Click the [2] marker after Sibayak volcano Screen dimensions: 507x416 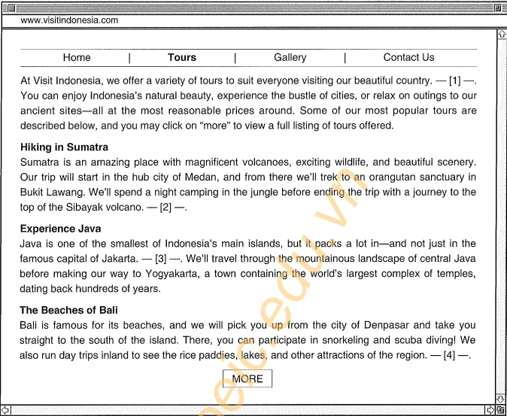click(165, 207)
